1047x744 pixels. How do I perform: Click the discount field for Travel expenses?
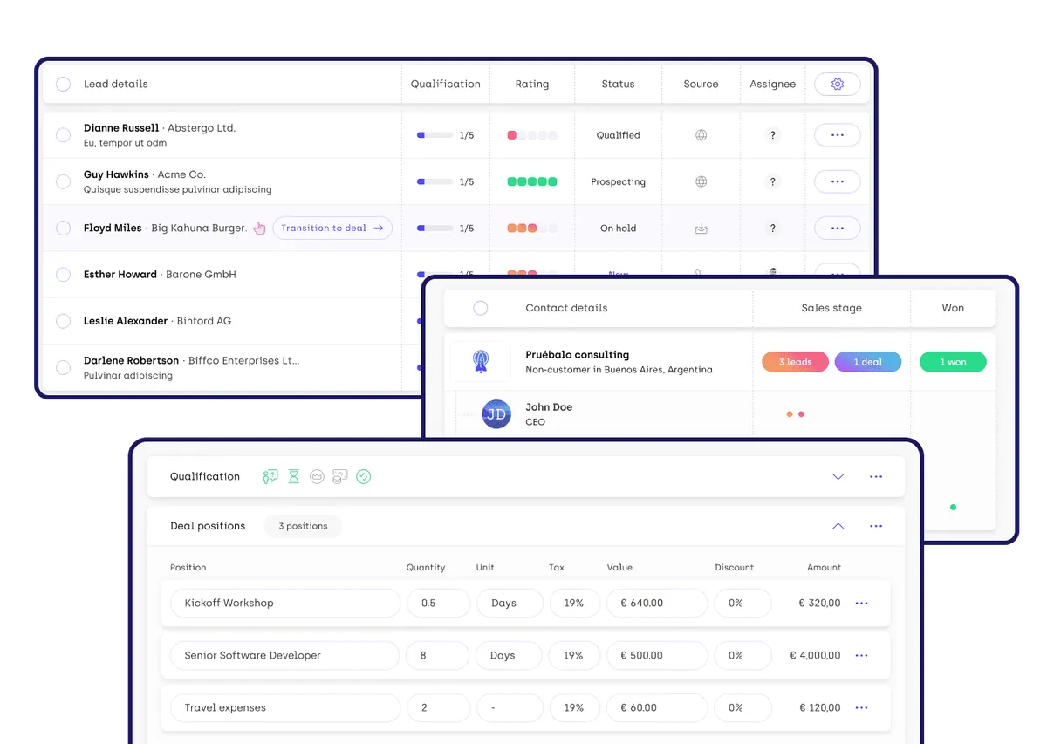pos(742,707)
